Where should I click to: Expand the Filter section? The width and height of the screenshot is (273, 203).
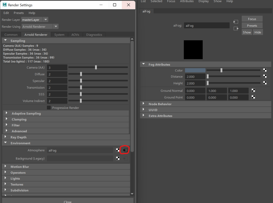(x=6, y=125)
